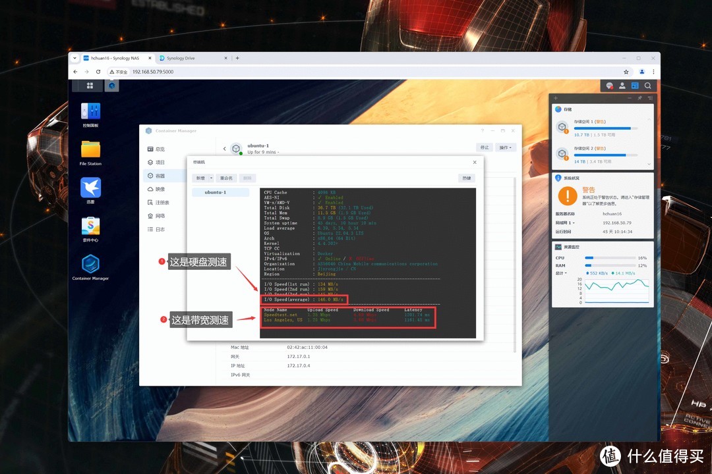Image resolution: width=712 pixels, height=474 pixels.
Task: Launch the Package Center desktop icon
Action: point(90,227)
